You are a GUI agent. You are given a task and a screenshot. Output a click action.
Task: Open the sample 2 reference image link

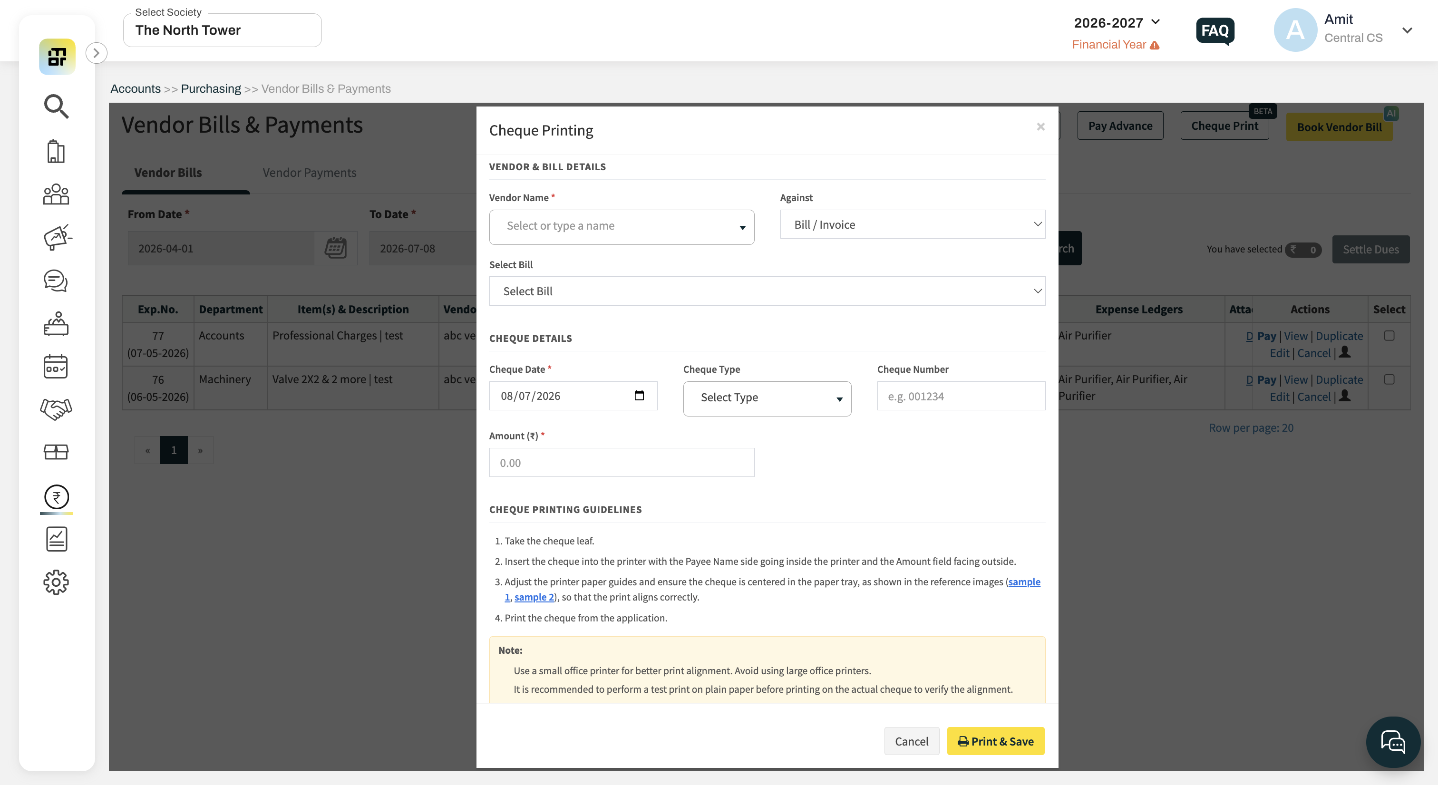534,597
